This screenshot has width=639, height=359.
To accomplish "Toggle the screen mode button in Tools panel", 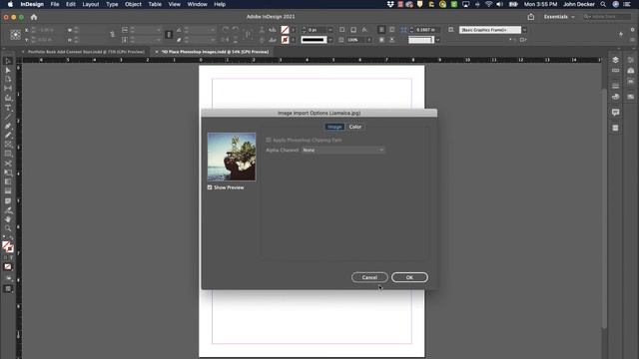I will 8,289.
